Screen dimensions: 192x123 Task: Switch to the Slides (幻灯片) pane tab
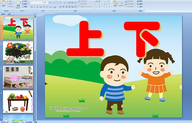coord(3,14)
